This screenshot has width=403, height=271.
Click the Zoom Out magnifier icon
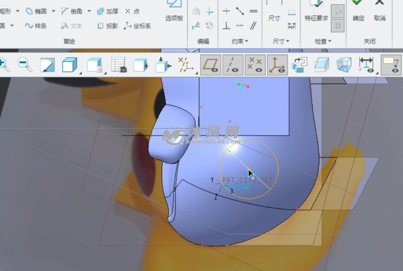point(25,65)
